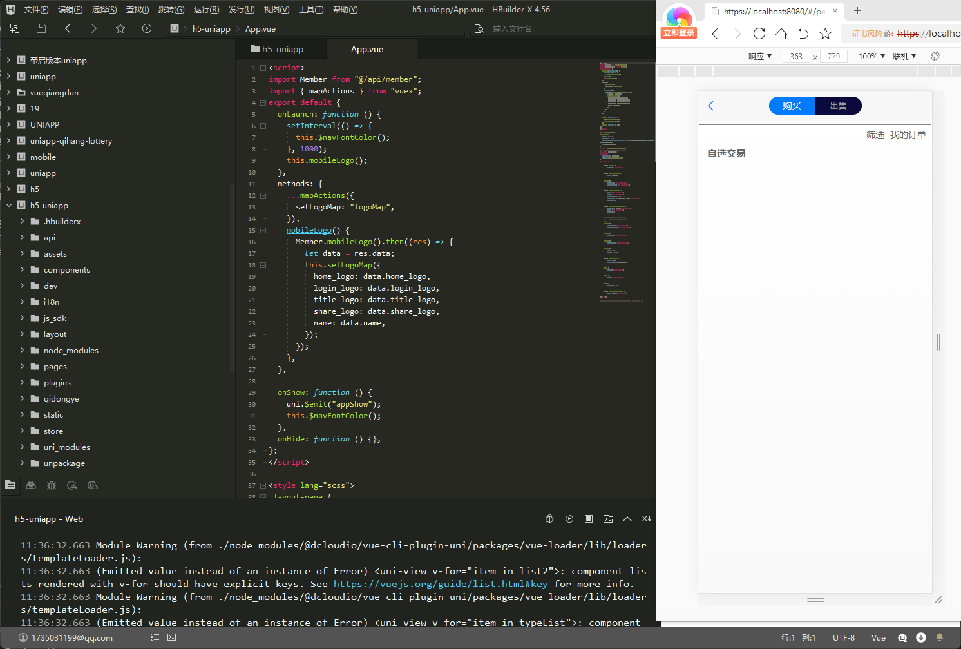Expand the components folder
This screenshot has width=961, height=649.
(x=22, y=270)
